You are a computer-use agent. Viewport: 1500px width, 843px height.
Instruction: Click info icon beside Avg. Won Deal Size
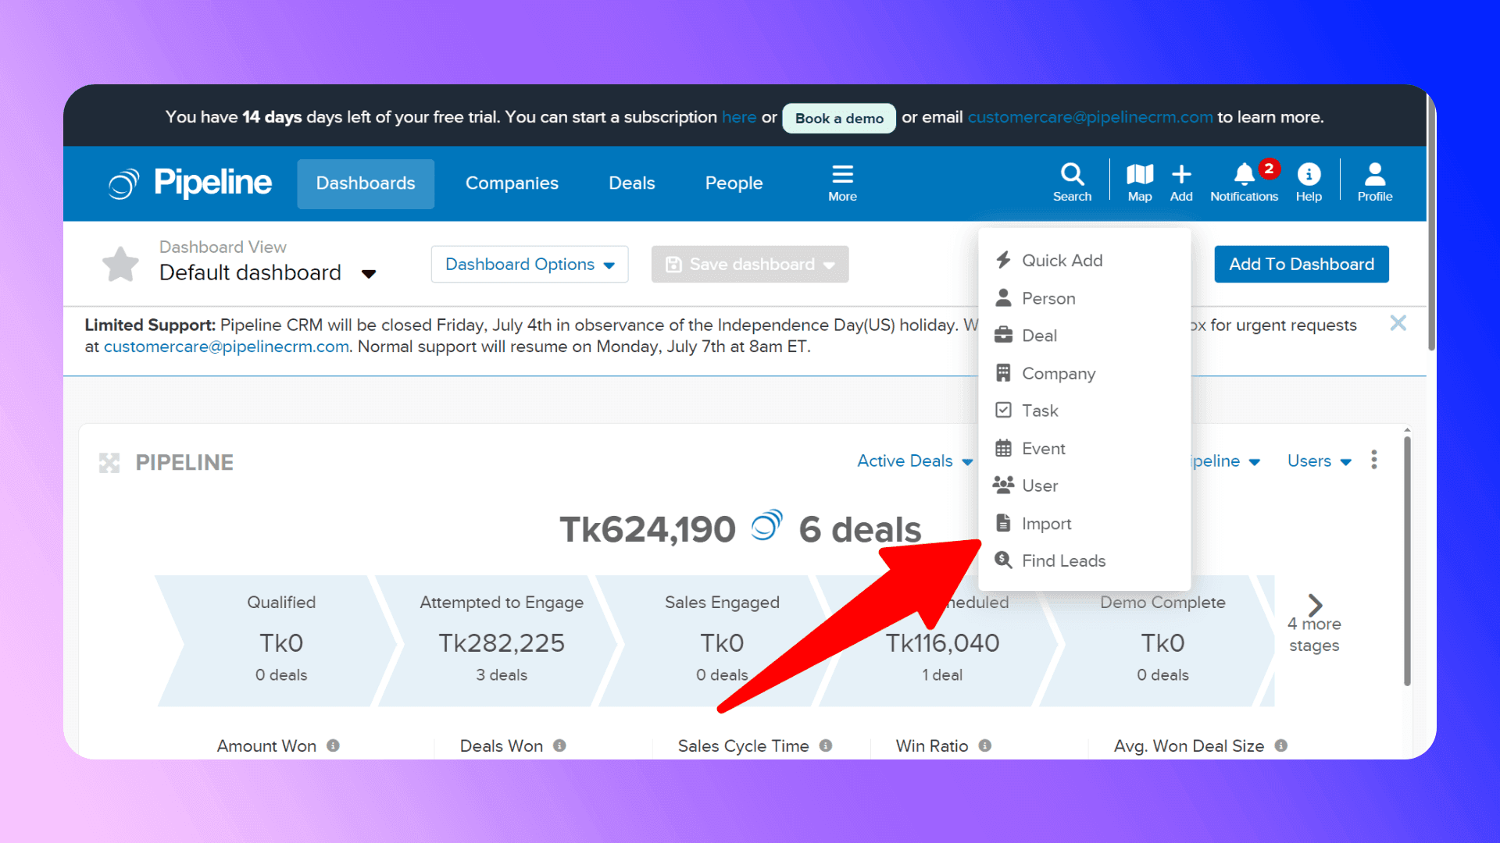(1281, 745)
